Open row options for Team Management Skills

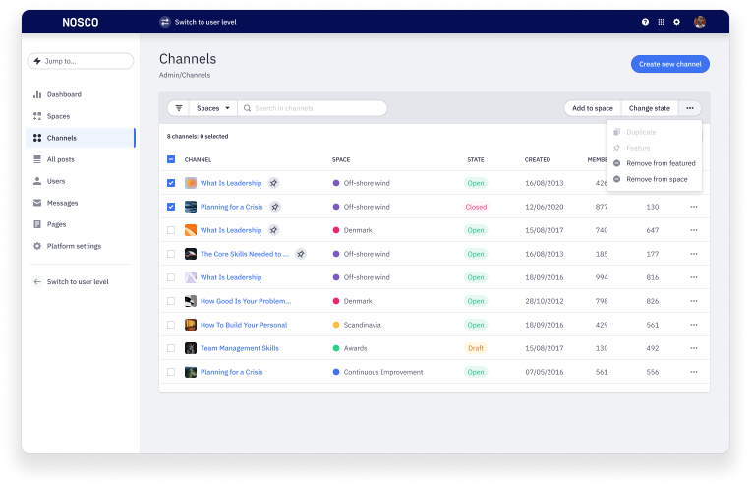click(694, 348)
